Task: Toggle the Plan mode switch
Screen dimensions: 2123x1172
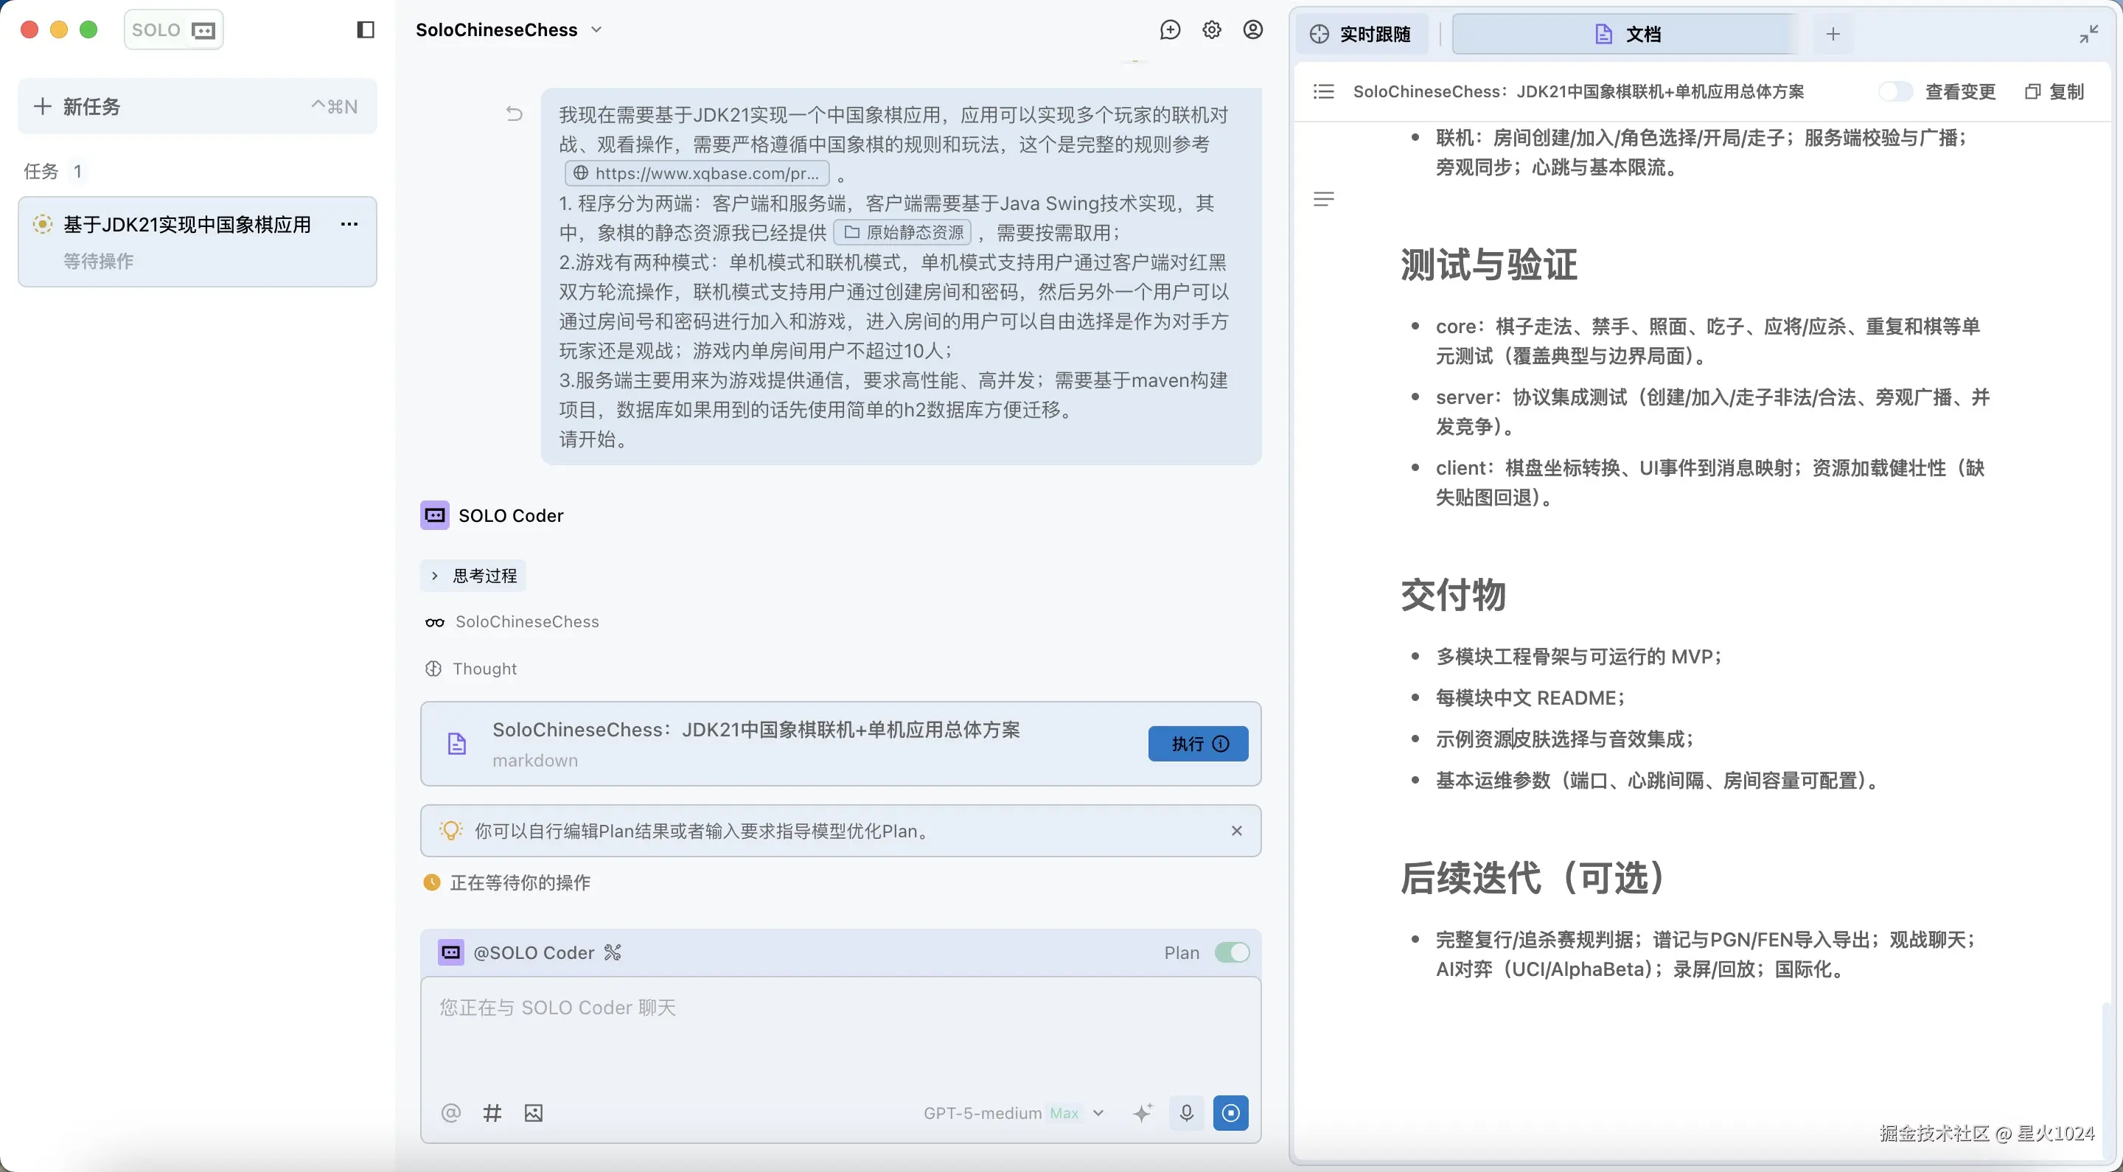Action: click(x=1231, y=953)
